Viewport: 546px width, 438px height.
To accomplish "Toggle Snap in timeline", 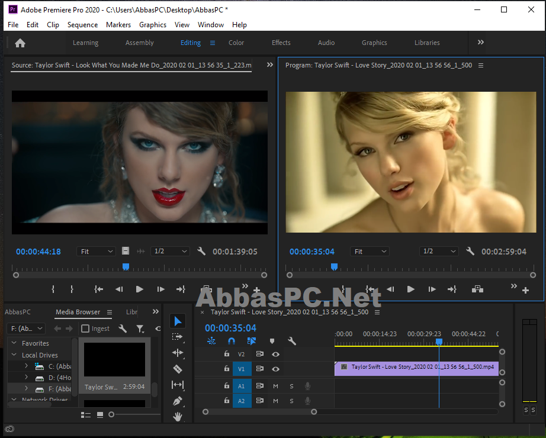I will coord(231,341).
